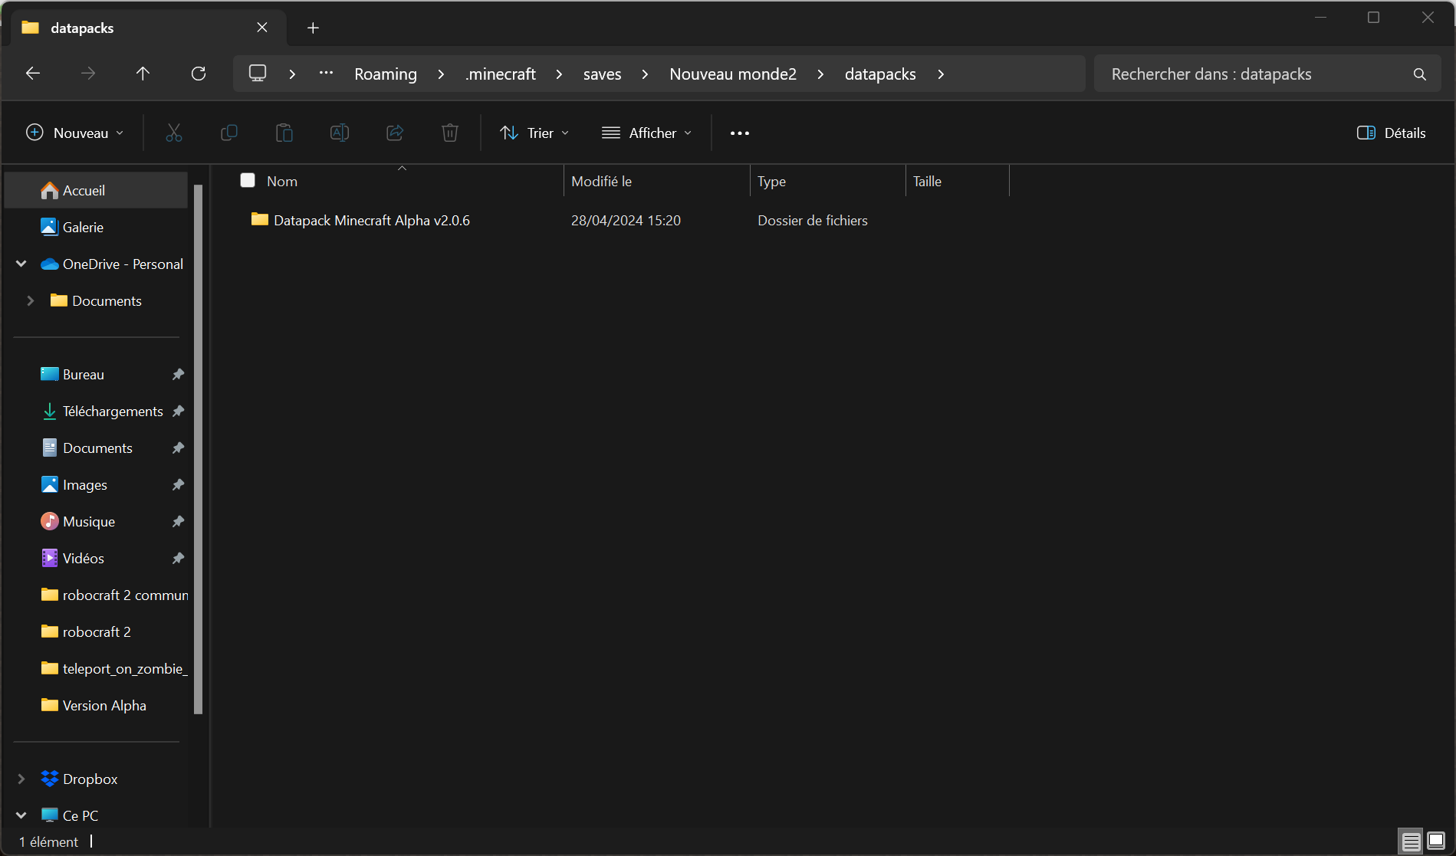The image size is (1456, 856).
Task: Toggle the Détails pane
Action: pos(1391,133)
